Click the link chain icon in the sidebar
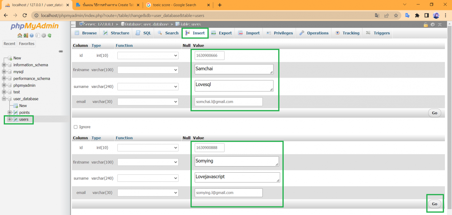 pos(61,51)
